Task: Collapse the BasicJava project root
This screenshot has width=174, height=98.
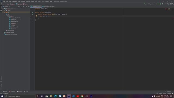Action: [3, 9]
